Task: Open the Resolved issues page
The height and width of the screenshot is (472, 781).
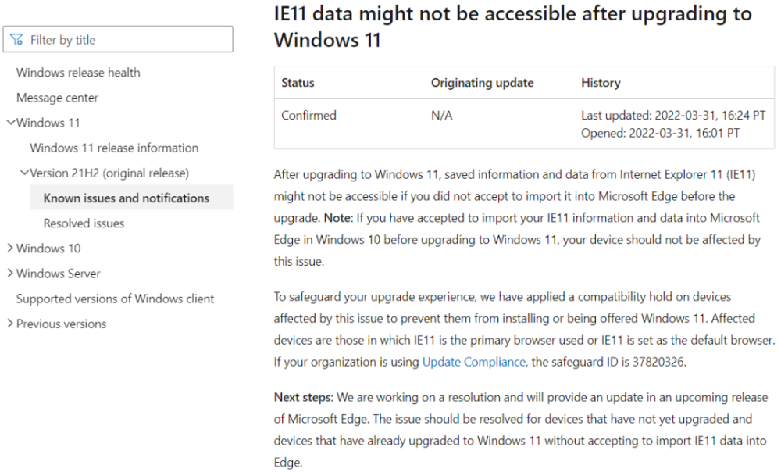Action: pos(84,223)
